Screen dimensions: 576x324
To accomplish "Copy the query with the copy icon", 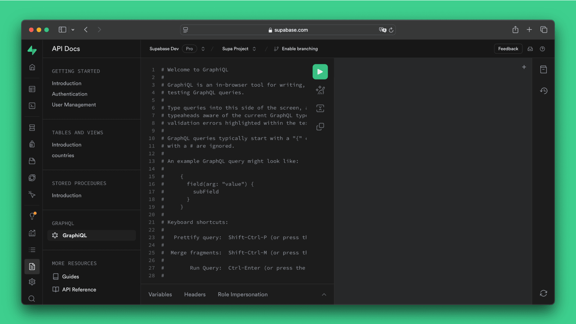I will [x=320, y=126].
